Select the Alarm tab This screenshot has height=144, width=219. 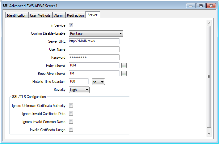coord(58,15)
